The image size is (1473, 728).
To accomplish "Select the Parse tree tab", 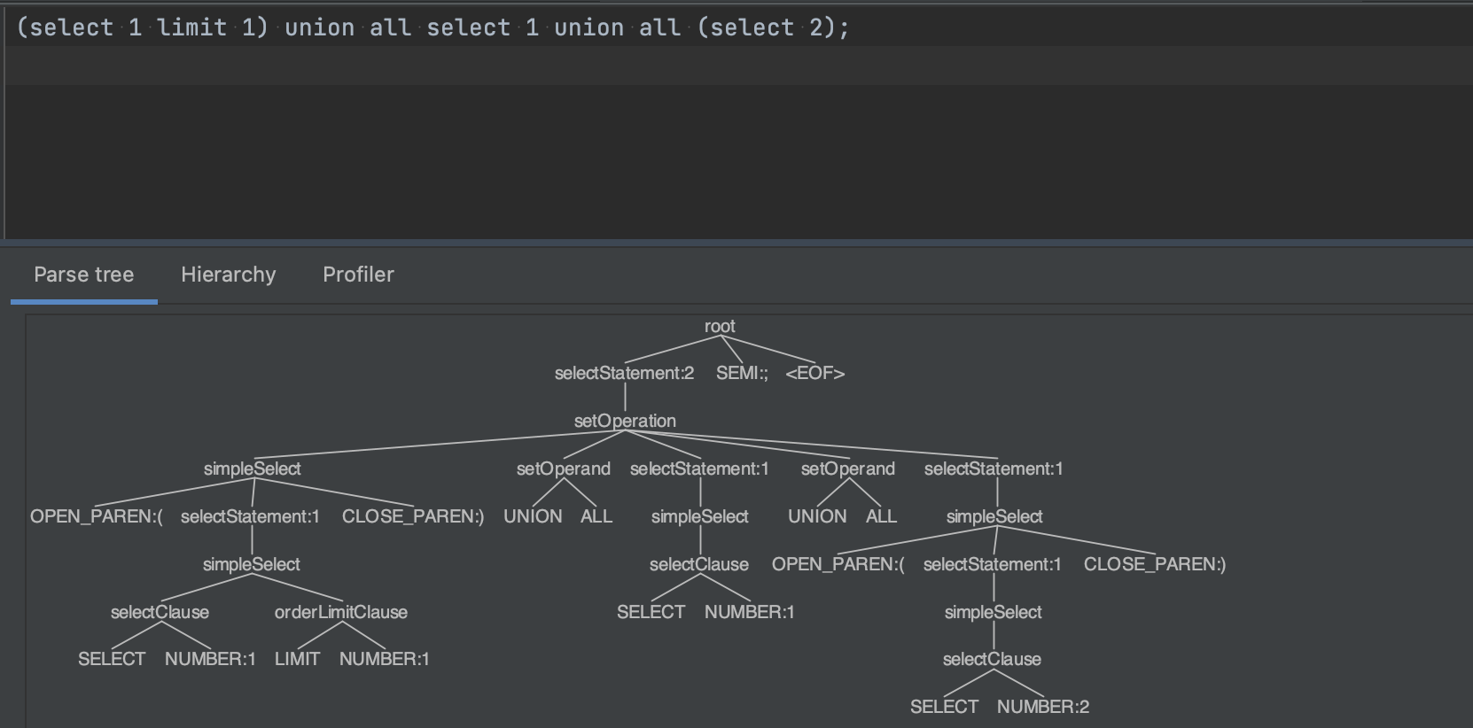I will tap(84, 275).
